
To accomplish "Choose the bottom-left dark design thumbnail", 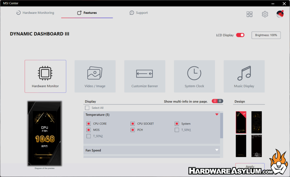I will click(241, 146).
